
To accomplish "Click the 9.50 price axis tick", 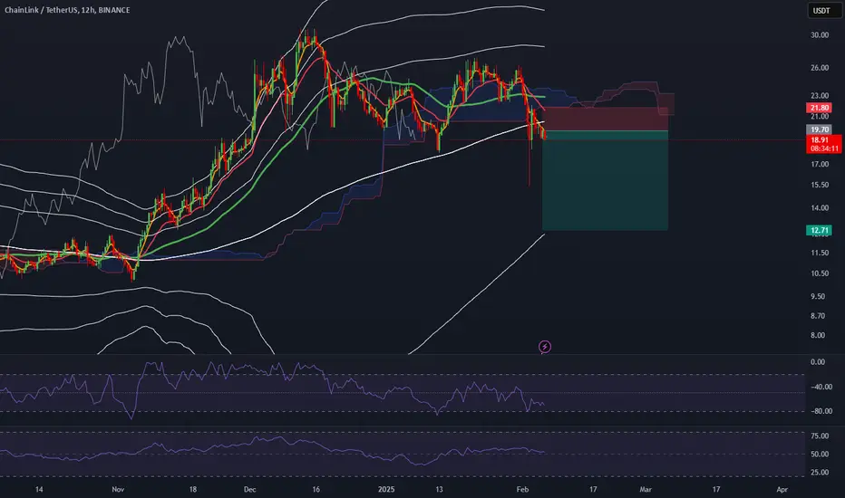I will point(820,296).
